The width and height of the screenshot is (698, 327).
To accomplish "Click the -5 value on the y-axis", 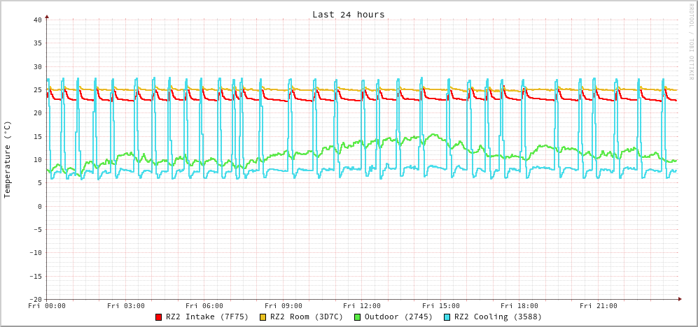I will [37, 230].
